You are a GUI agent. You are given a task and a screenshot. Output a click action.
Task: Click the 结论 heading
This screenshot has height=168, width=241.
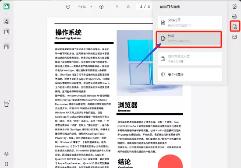tap(124, 162)
